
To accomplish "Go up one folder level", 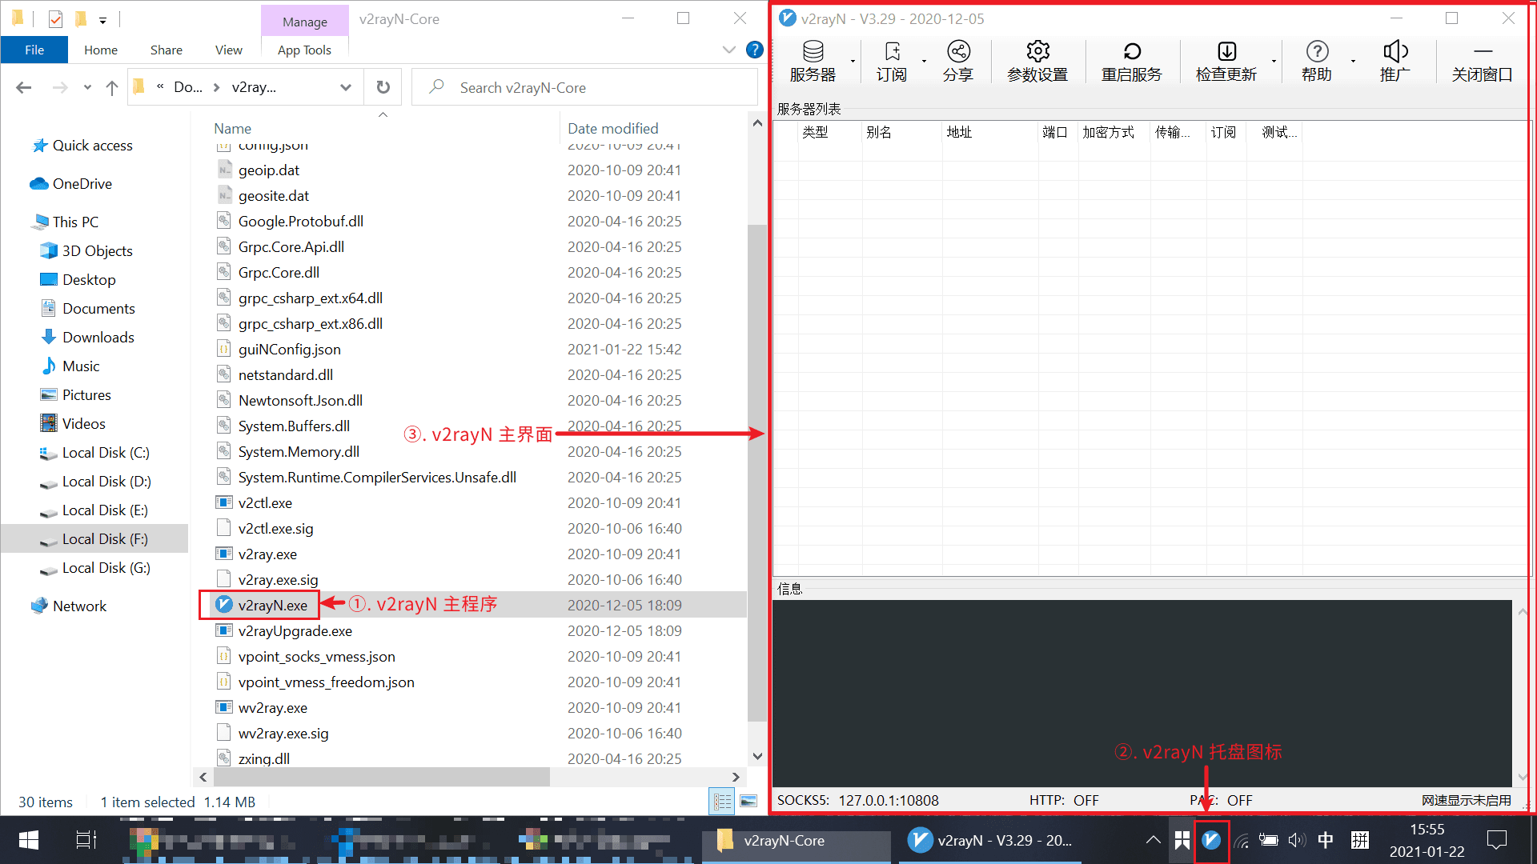I will (112, 87).
